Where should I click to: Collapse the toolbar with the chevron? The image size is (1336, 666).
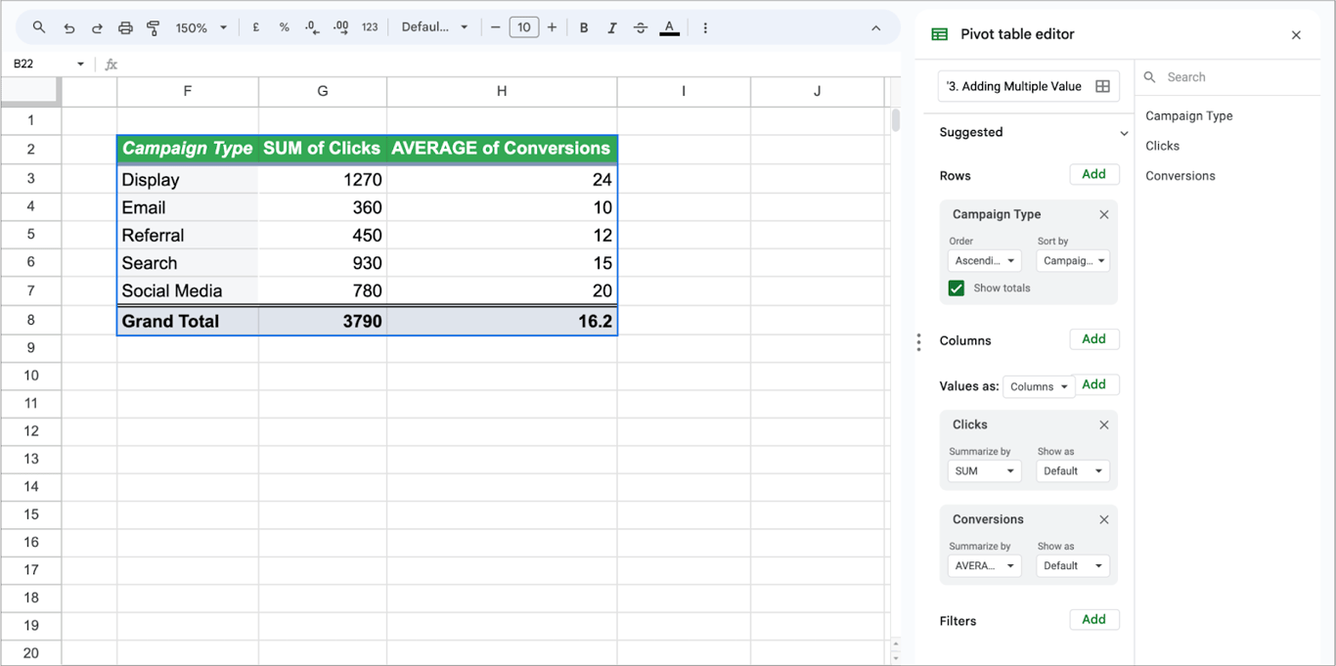876,27
